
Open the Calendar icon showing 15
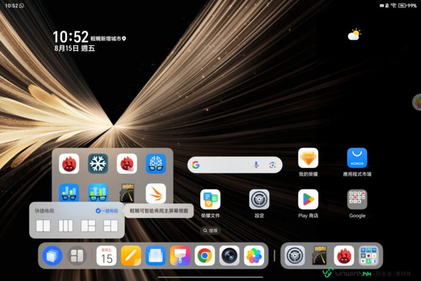106,256
